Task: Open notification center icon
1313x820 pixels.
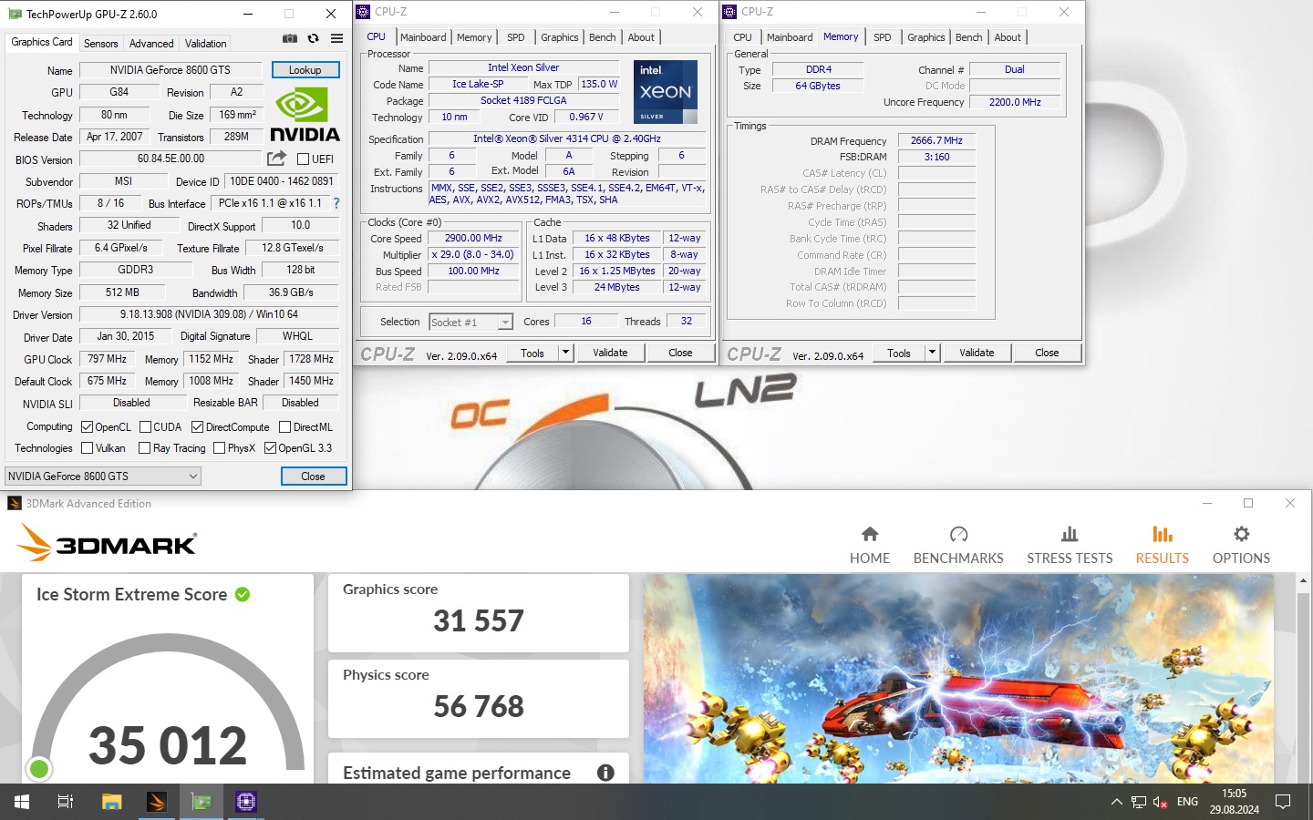Action: (x=1283, y=802)
